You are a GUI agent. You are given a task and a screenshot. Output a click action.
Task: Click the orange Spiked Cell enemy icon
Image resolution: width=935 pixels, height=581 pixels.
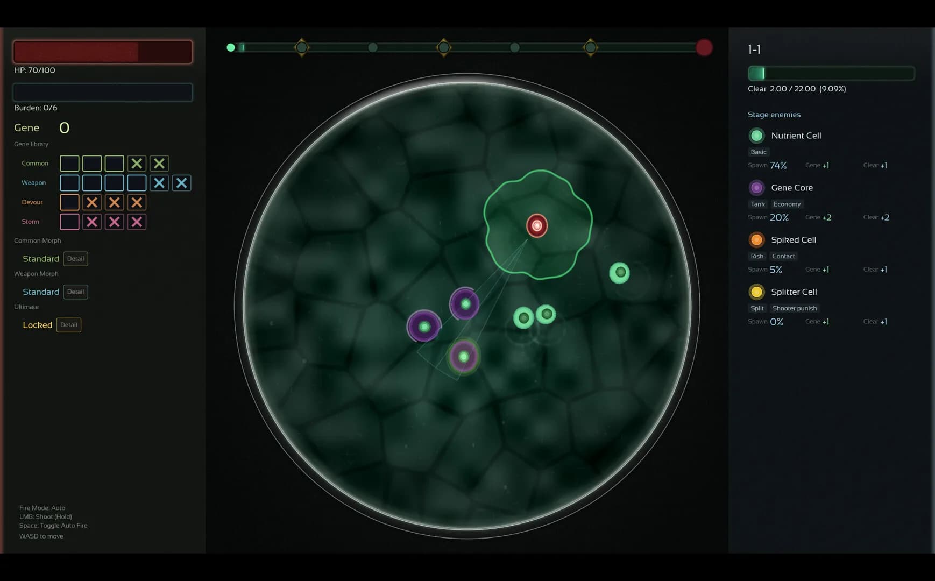click(756, 240)
